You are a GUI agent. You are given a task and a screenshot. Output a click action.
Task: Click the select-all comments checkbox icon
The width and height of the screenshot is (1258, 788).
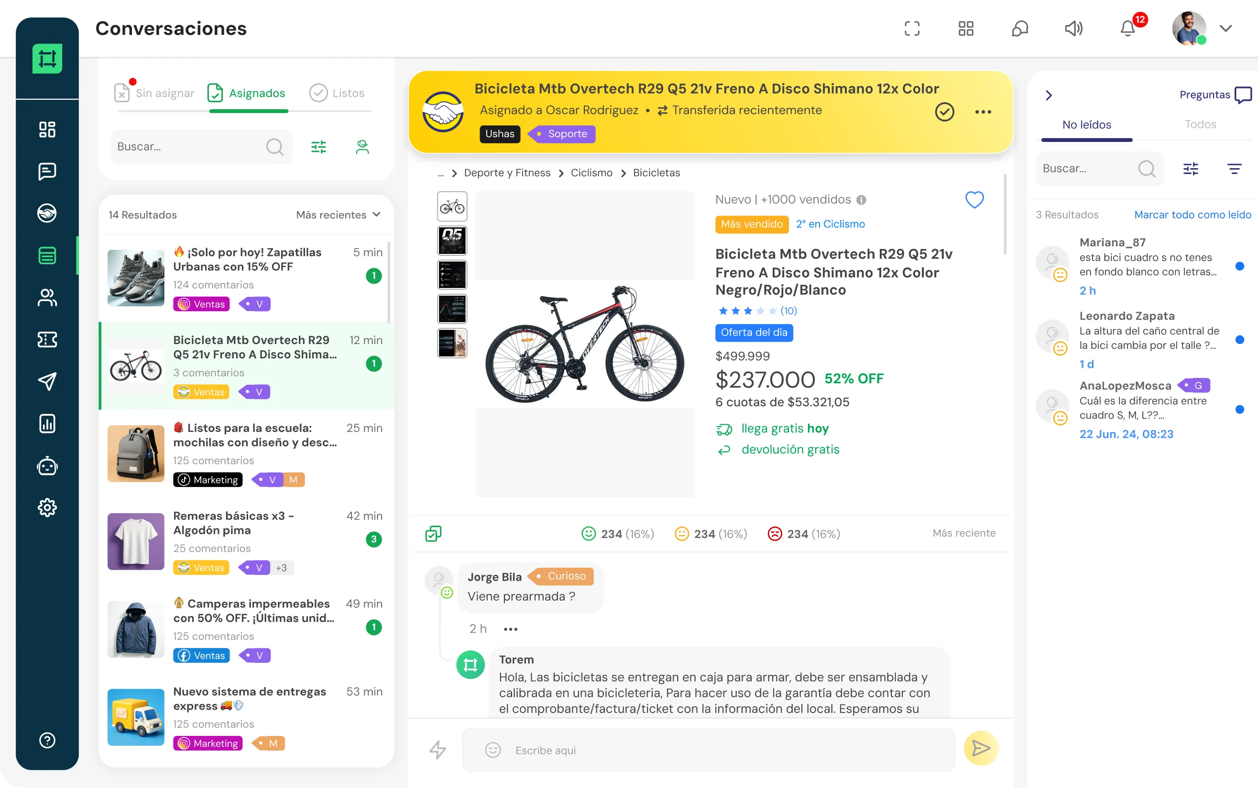[433, 534]
